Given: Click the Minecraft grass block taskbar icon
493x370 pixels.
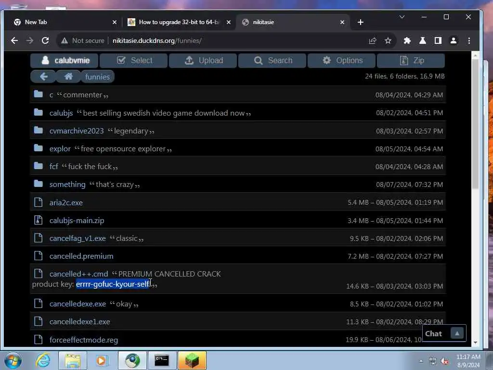Looking at the screenshot, I should point(192,360).
